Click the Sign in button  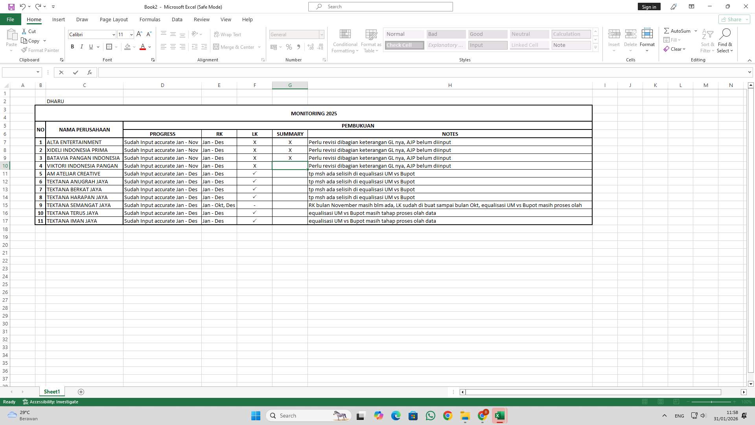[648, 7]
